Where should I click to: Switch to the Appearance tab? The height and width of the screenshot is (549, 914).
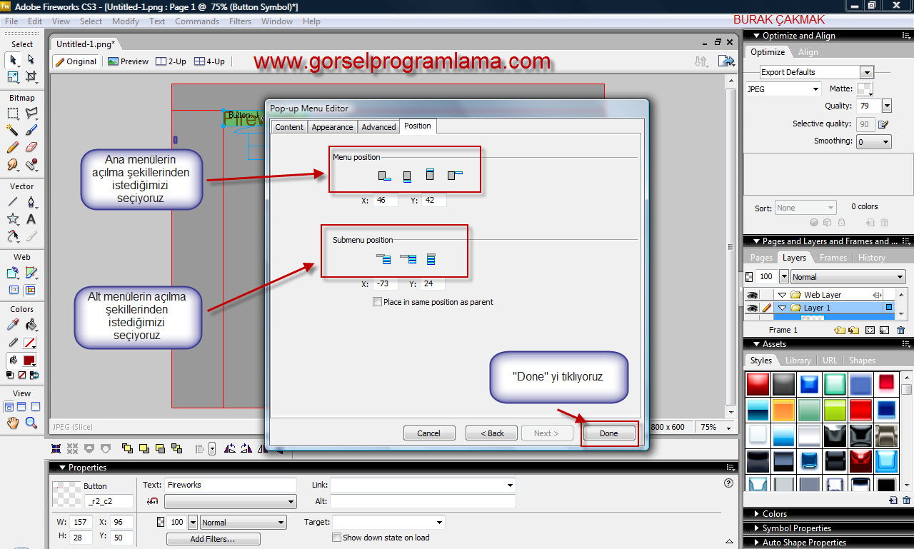click(x=332, y=126)
